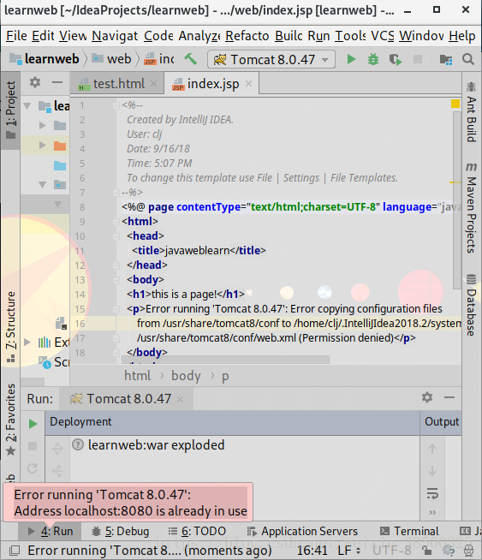Viewport: 482px width, 560px height.
Task: Open the Database side panel
Action: click(x=471, y=305)
